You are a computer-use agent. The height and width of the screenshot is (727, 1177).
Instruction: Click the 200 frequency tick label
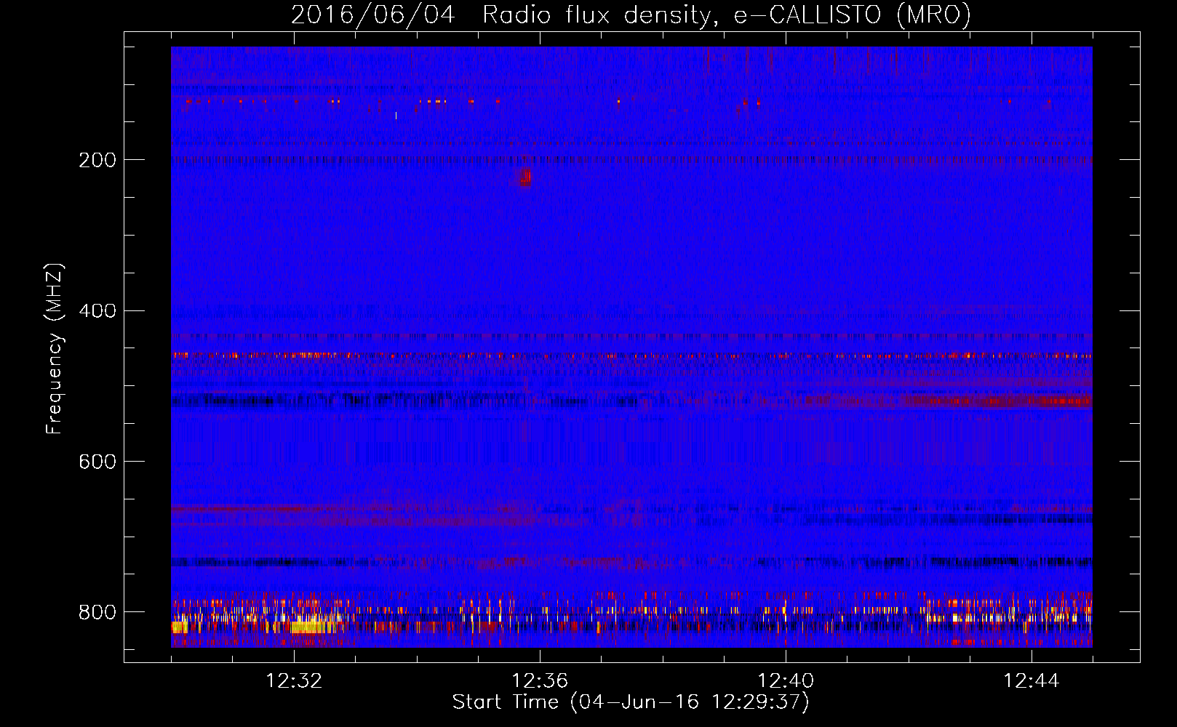coord(97,160)
